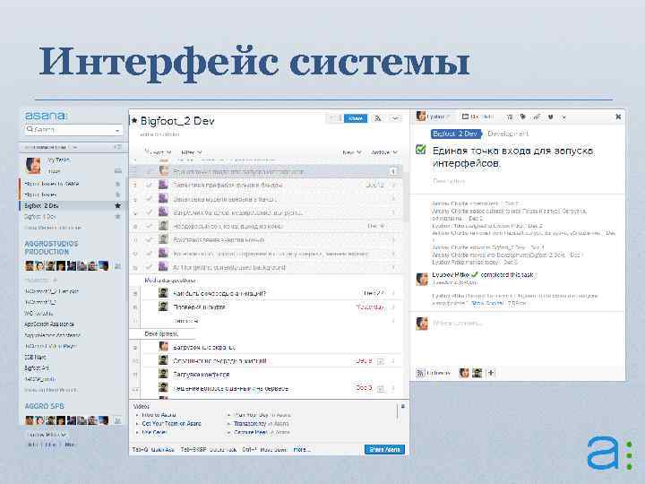Viewport: 645px width, 484px height.
Task: Click the Bigfoot_2 Dev project tag in task details
Action: click(x=456, y=134)
